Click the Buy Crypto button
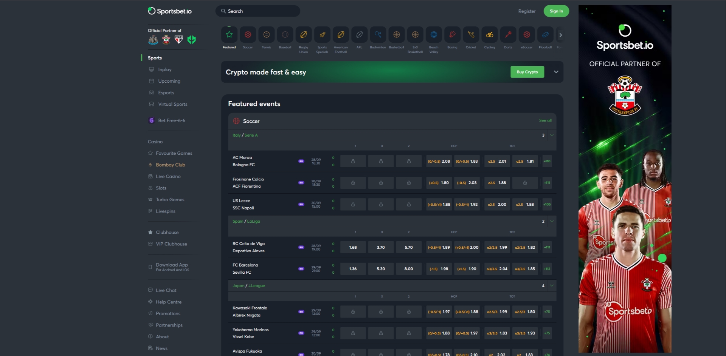 tap(527, 72)
